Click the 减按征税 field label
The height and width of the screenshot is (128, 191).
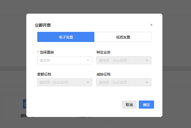tap(103, 74)
